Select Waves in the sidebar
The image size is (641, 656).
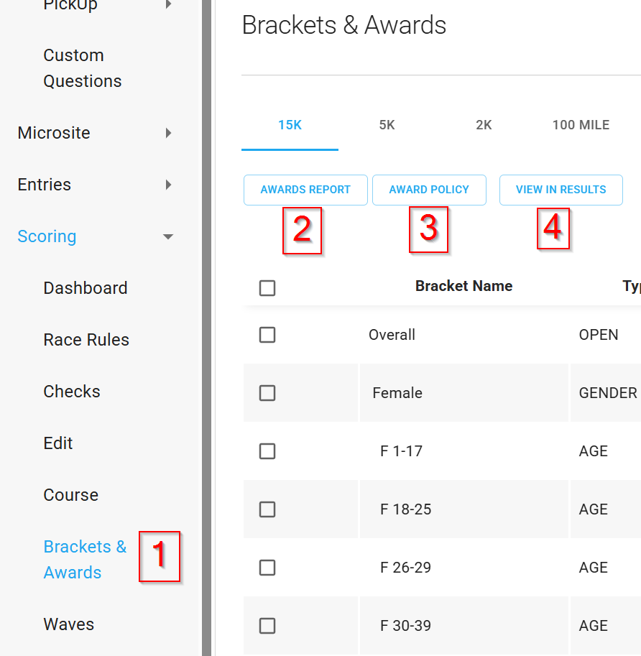coord(68,624)
